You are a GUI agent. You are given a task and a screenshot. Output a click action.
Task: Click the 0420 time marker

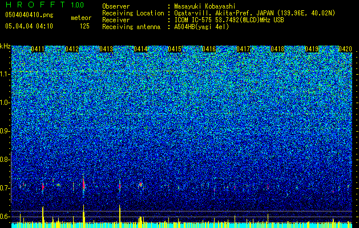pos(345,49)
